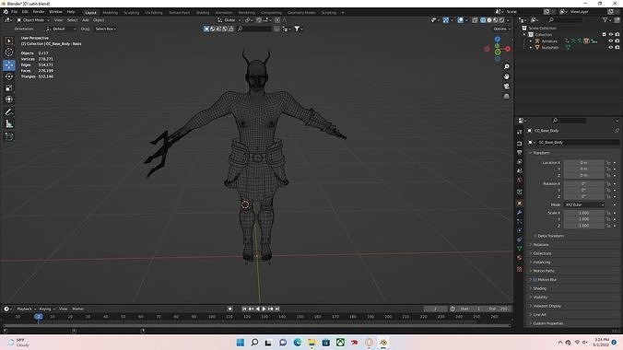Open the timeline Keying popover
623x350 pixels.
click(46, 309)
